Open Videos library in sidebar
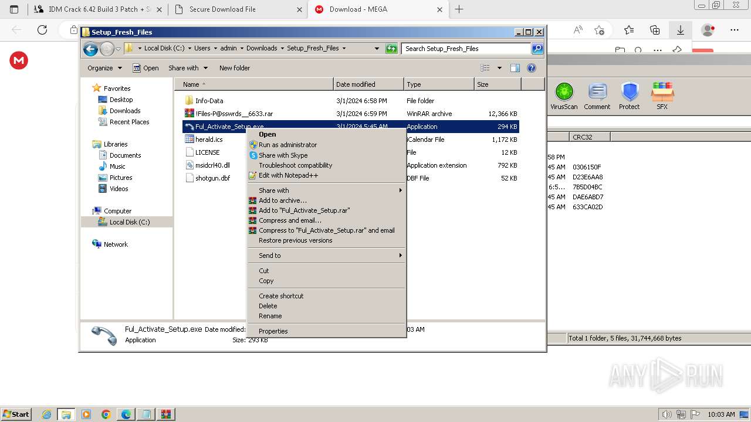This screenshot has width=751, height=422. pyautogui.click(x=119, y=189)
